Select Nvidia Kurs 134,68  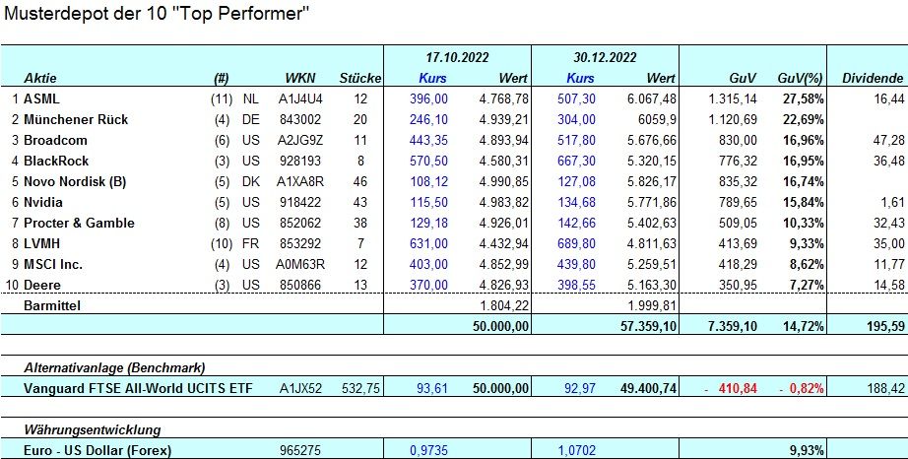coord(577,203)
